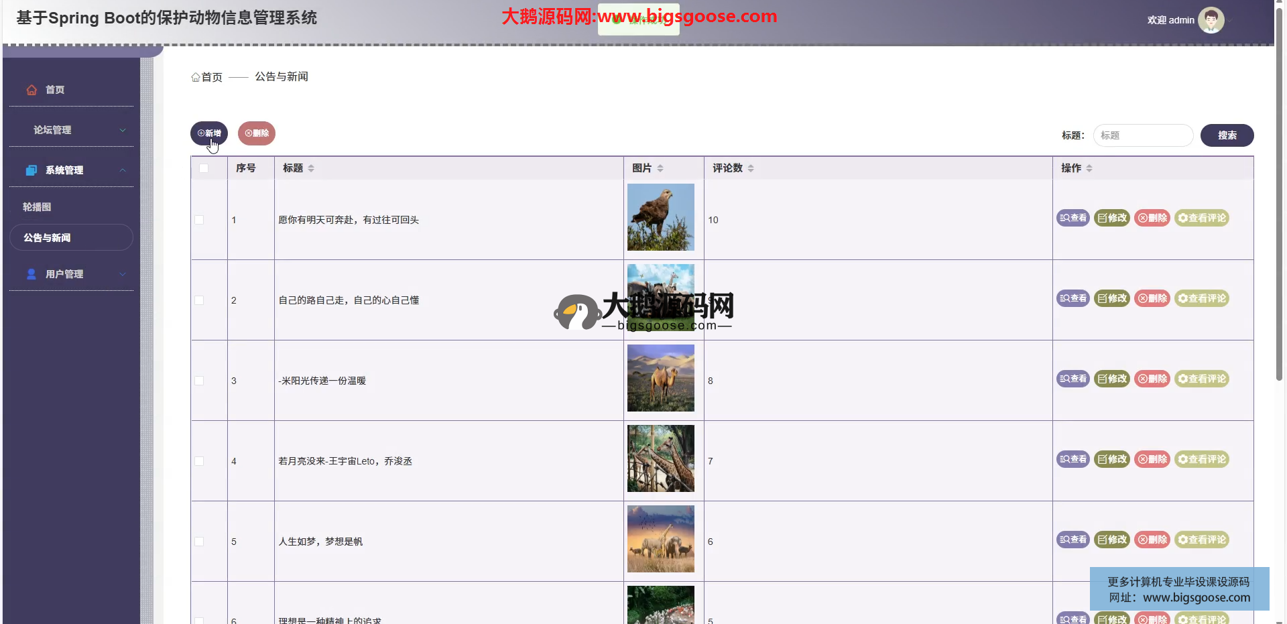Open the 轮播图 menu item
Viewport: 1287px width, 624px height.
point(37,207)
